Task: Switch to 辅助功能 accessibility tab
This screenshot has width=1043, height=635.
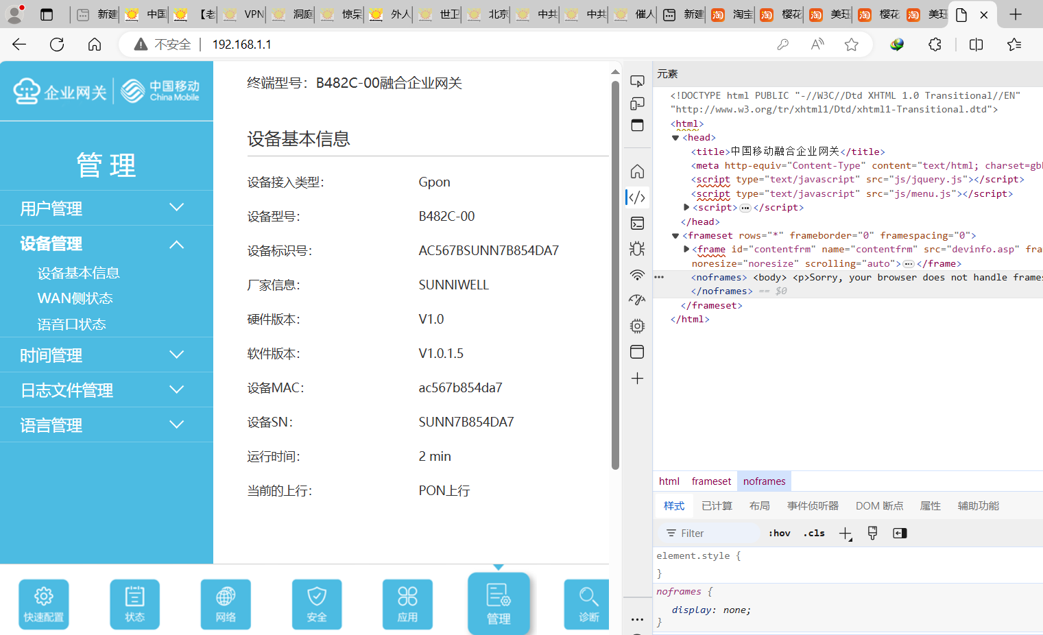Action: (978, 506)
